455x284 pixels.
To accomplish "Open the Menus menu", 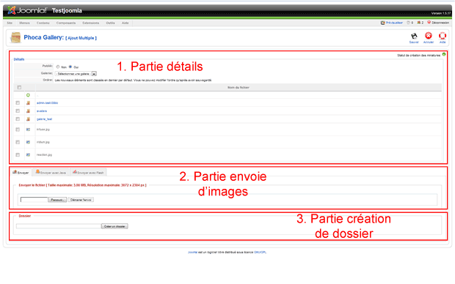I will pyautogui.click(x=24, y=23).
